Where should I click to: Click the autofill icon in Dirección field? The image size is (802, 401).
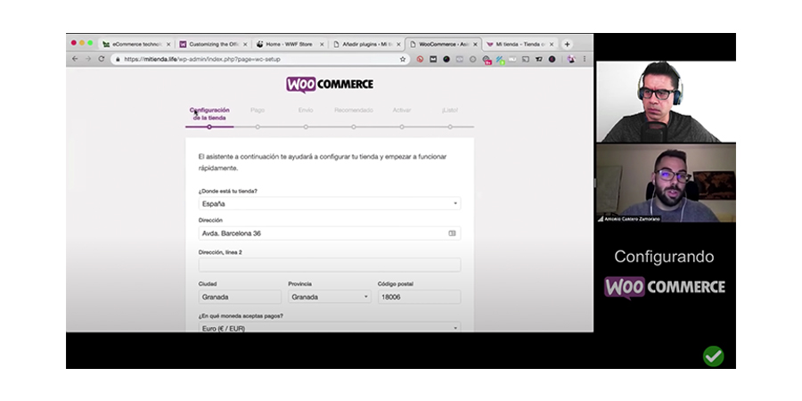(452, 233)
